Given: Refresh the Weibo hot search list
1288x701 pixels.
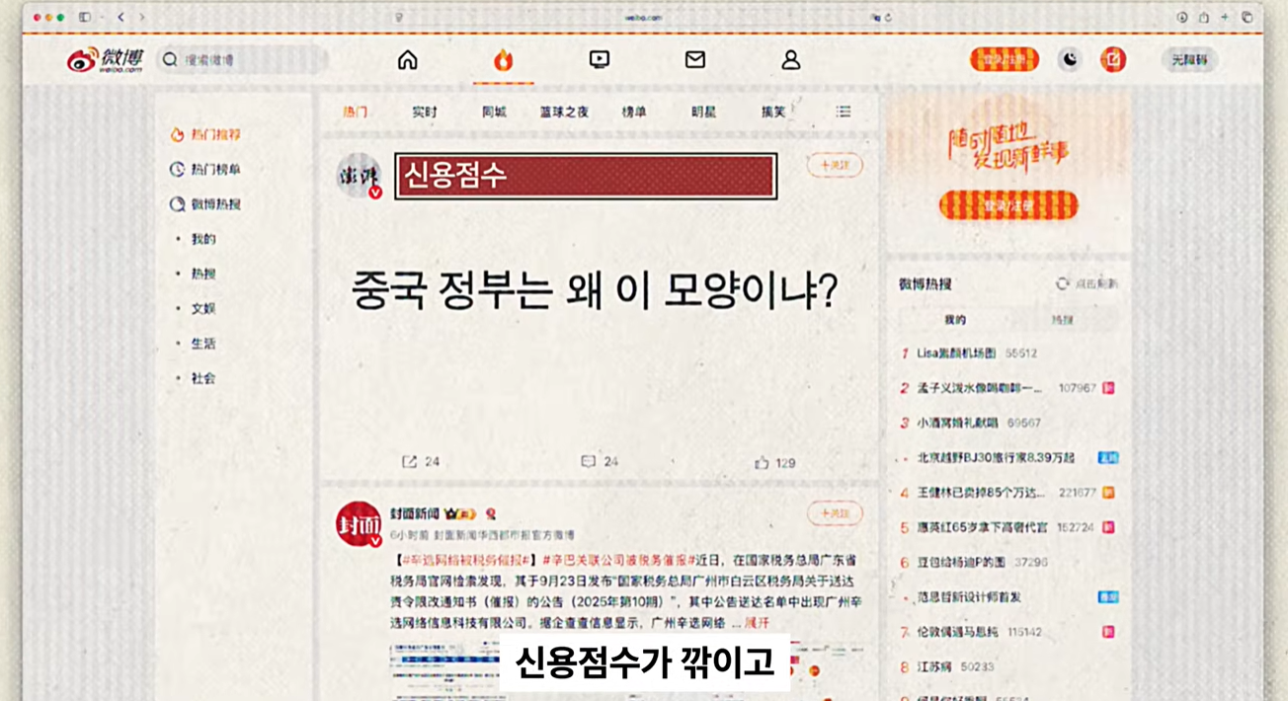Looking at the screenshot, I should [1087, 284].
